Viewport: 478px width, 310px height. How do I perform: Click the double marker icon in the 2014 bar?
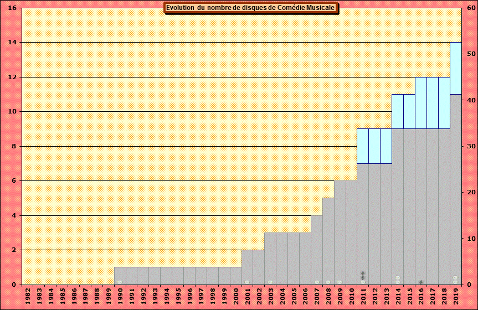click(x=398, y=278)
